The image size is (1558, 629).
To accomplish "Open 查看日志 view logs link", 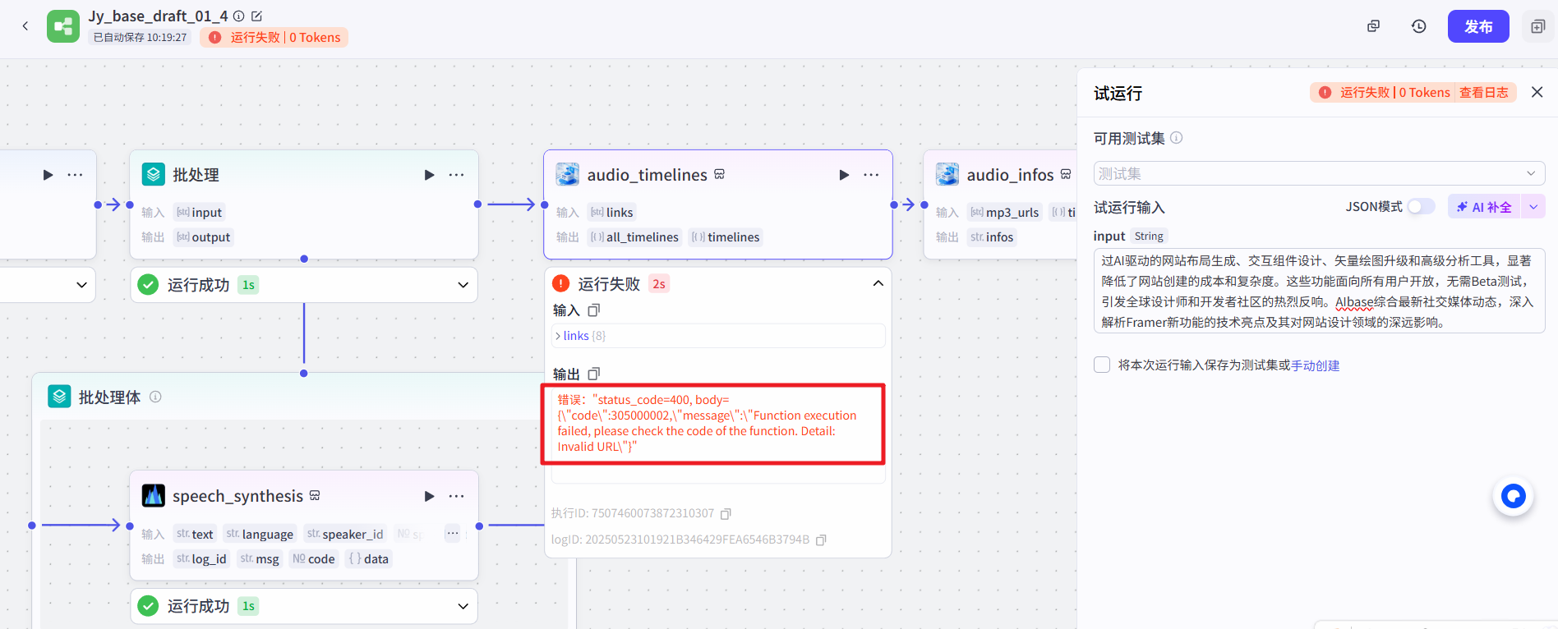I will click(x=1483, y=93).
